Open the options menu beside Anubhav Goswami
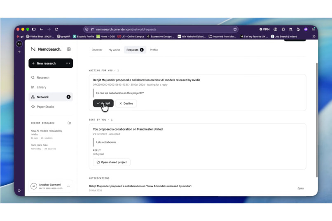The height and width of the screenshot is (221, 332). tap(68, 186)
